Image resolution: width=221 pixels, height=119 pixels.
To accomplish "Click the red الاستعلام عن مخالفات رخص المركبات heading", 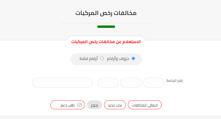I will pyautogui.click(x=106, y=42).
